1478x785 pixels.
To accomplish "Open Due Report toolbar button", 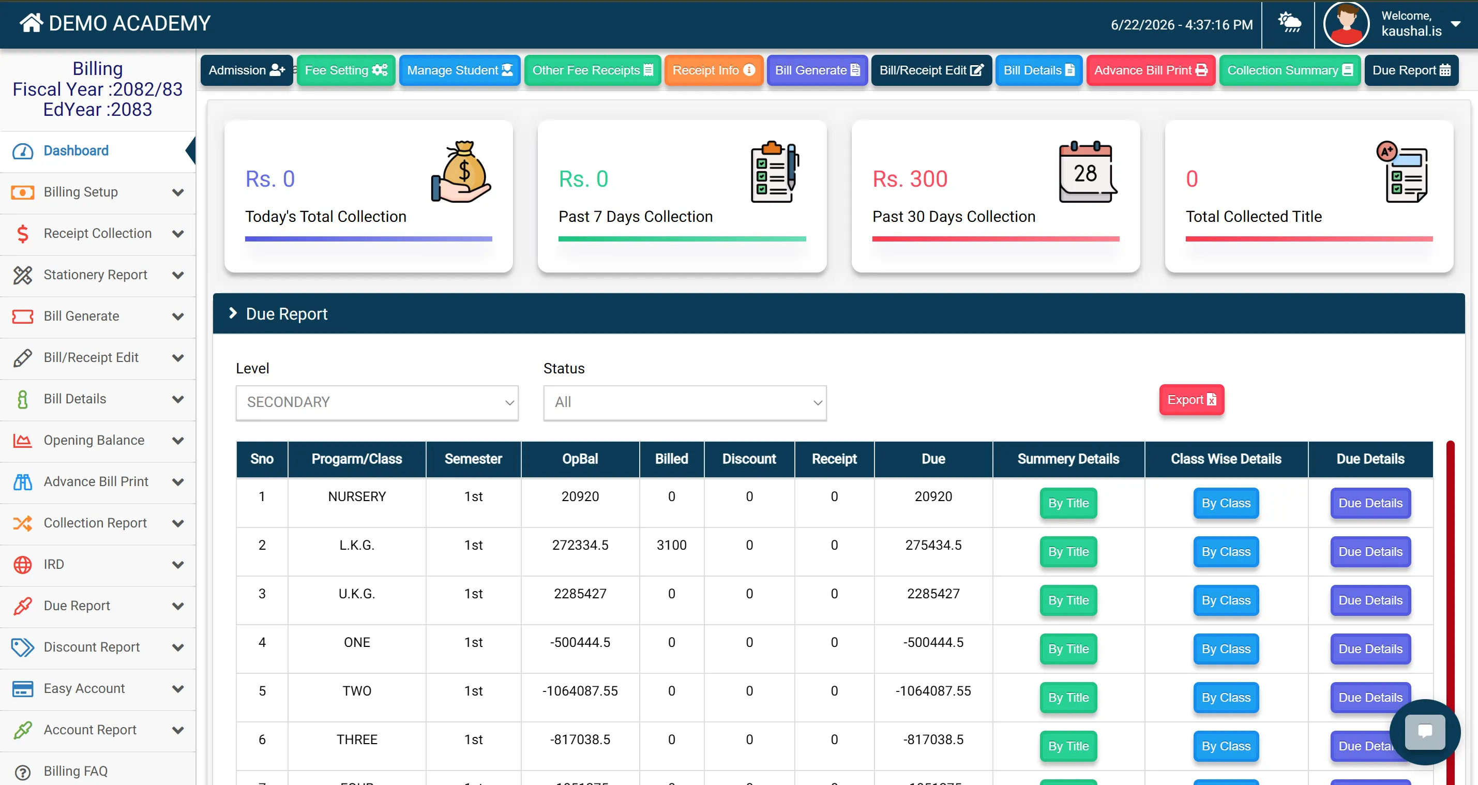I will point(1411,70).
